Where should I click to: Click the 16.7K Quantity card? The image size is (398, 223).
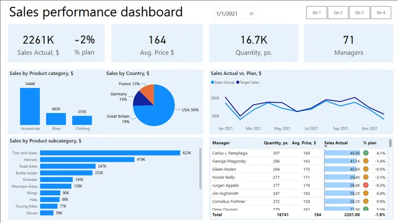[254, 43]
